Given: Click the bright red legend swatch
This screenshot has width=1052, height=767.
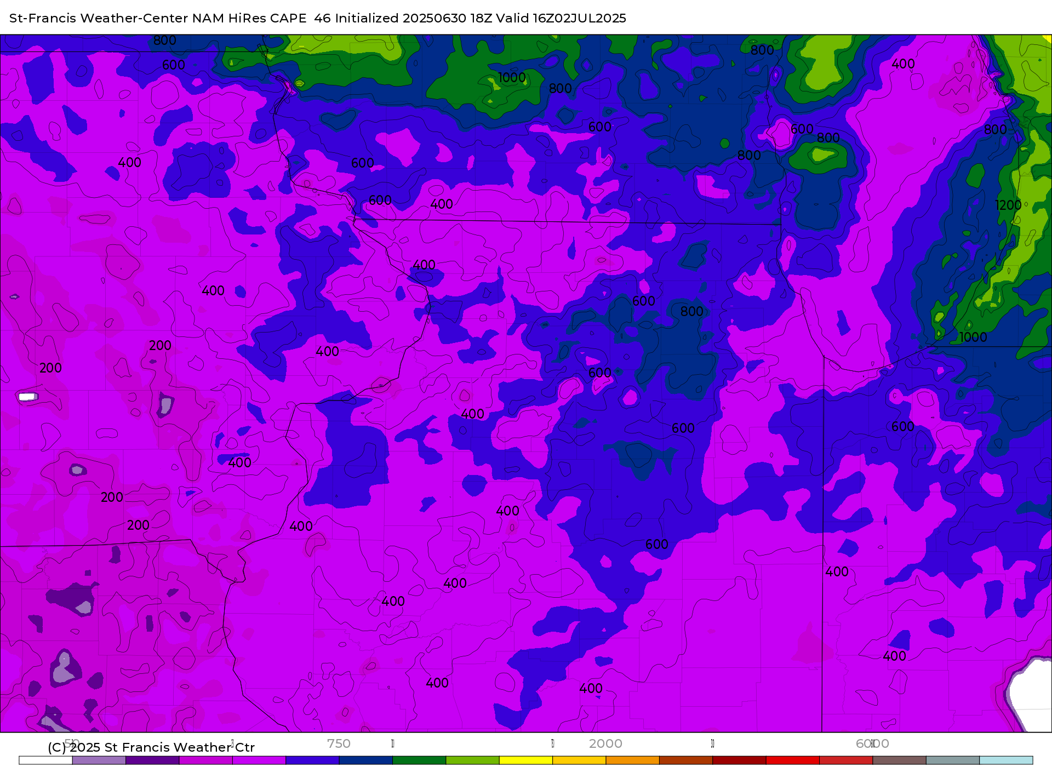Looking at the screenshot, I should pyautogui.click(x=793, y=760).
